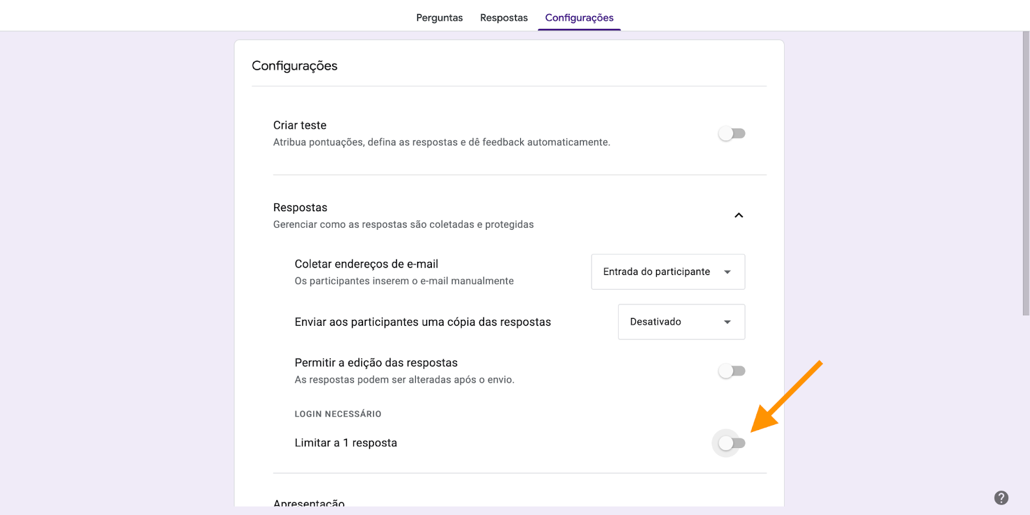The width and height of the screenshot is (1030, 515).
Task: Collapse the Respostas section chevron
Action: 738,215
